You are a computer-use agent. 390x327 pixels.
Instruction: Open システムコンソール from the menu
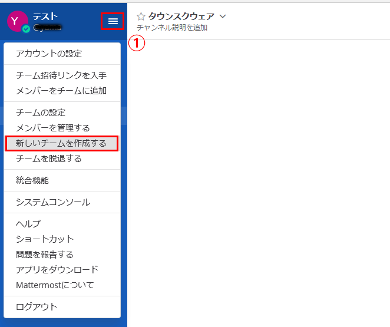point(52,202)
